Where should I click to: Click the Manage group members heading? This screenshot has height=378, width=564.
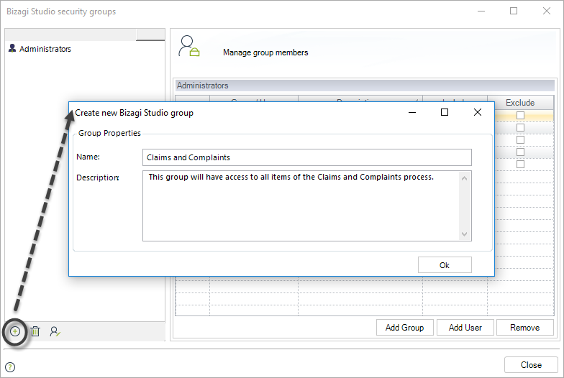pos(265,52)
